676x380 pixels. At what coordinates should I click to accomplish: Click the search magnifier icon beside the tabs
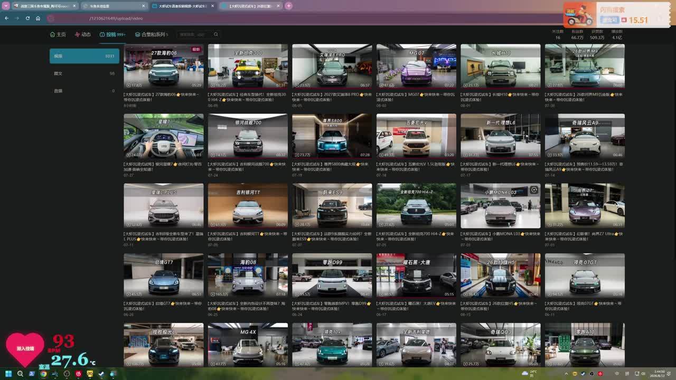pyautogui.click(x=215, y=34)
